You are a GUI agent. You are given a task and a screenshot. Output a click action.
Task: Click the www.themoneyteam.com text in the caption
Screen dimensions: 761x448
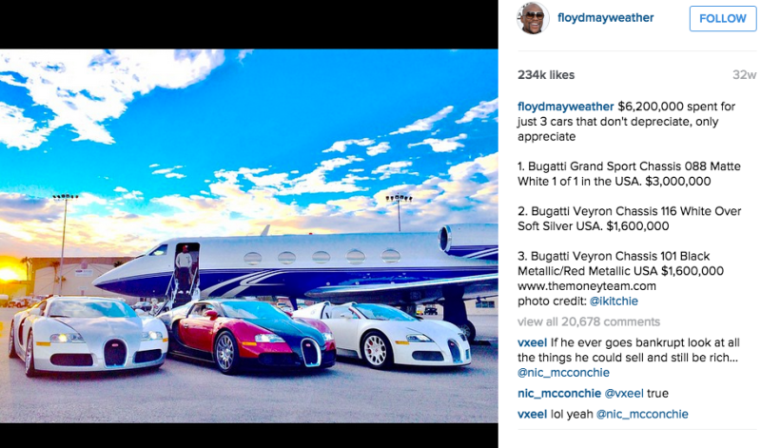click(586, 286)
